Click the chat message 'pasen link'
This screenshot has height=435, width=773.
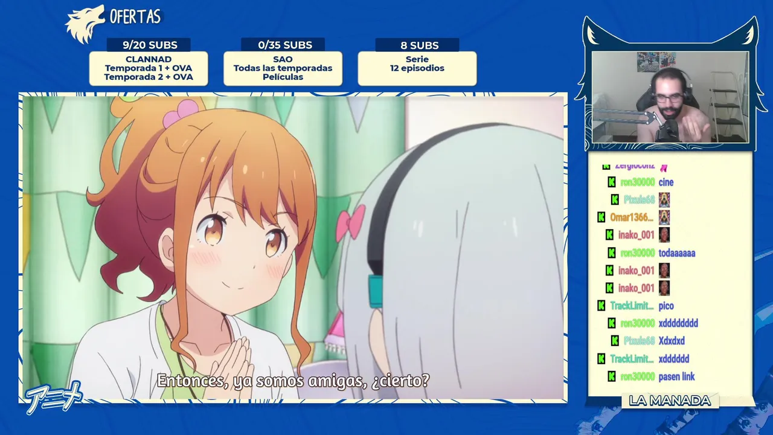(x=676, y=376)
